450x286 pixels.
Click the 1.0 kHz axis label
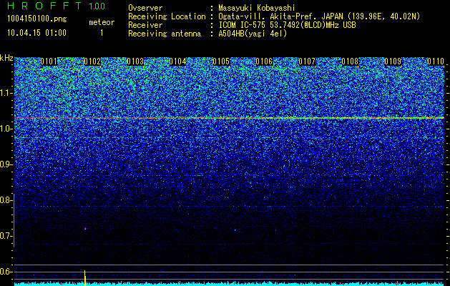click(x=6, y=129)
